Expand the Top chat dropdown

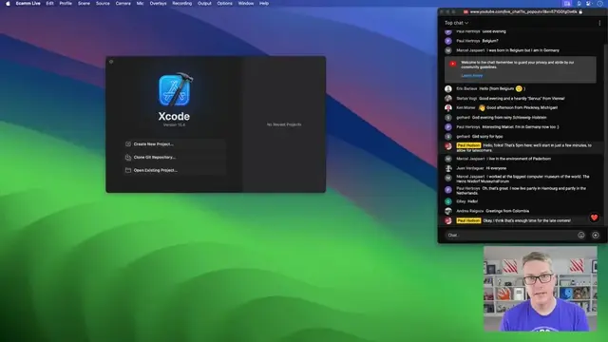pos(456,23)
